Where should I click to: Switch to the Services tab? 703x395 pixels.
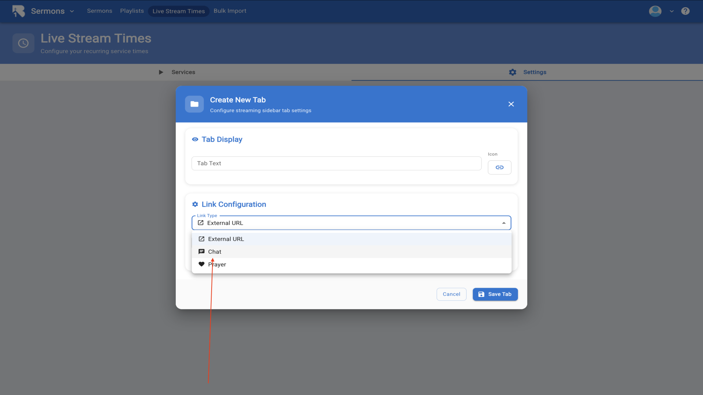[183, 72]
